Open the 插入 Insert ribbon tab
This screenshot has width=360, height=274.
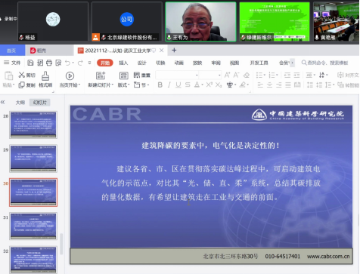[123, 63]
